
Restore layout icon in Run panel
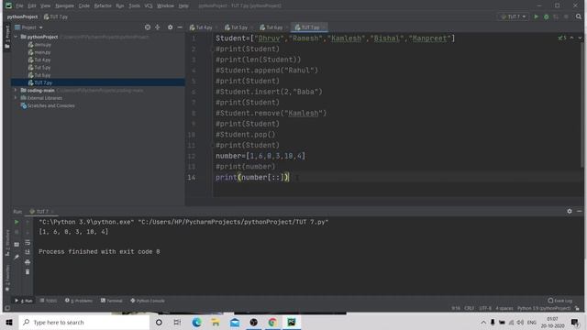coord(17,244)
